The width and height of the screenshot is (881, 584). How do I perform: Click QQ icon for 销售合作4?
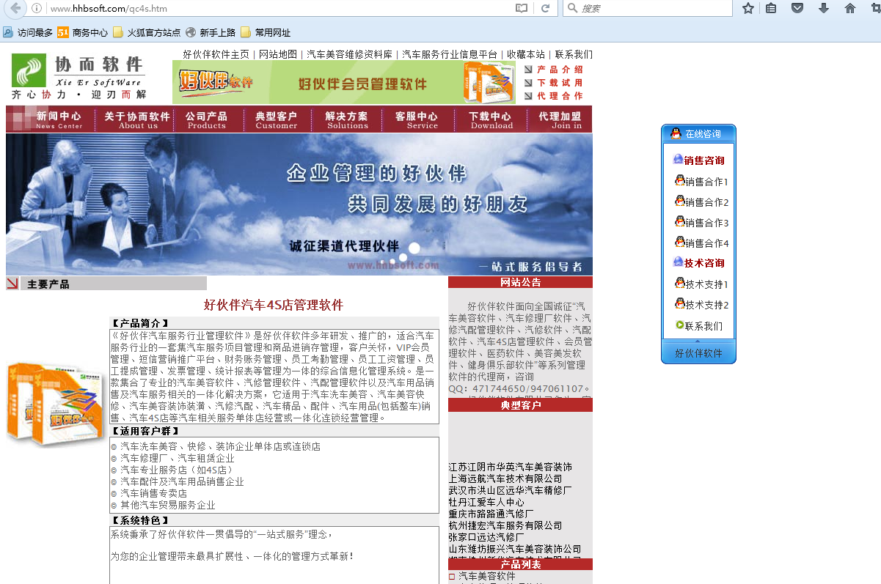point(679,243)
